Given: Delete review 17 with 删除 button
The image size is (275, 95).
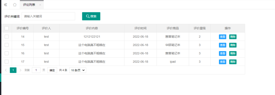Looking at the screenshot, I should pyautogui.click(x=233, y=62).
